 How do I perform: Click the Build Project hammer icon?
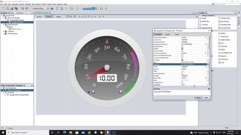pyautogui.click(x=57, y=8)
